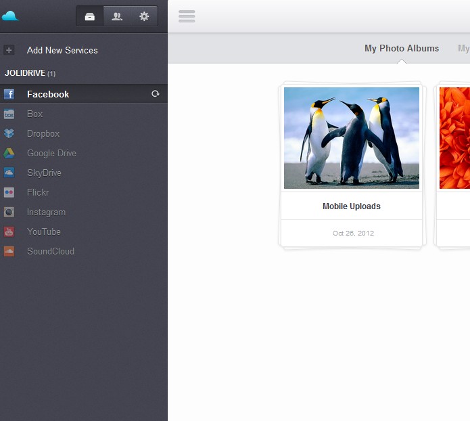Click the SkyDrive cloud icon
Image resolution: width=470 pixels, height=421 pixels.
(x=9, y=173)
